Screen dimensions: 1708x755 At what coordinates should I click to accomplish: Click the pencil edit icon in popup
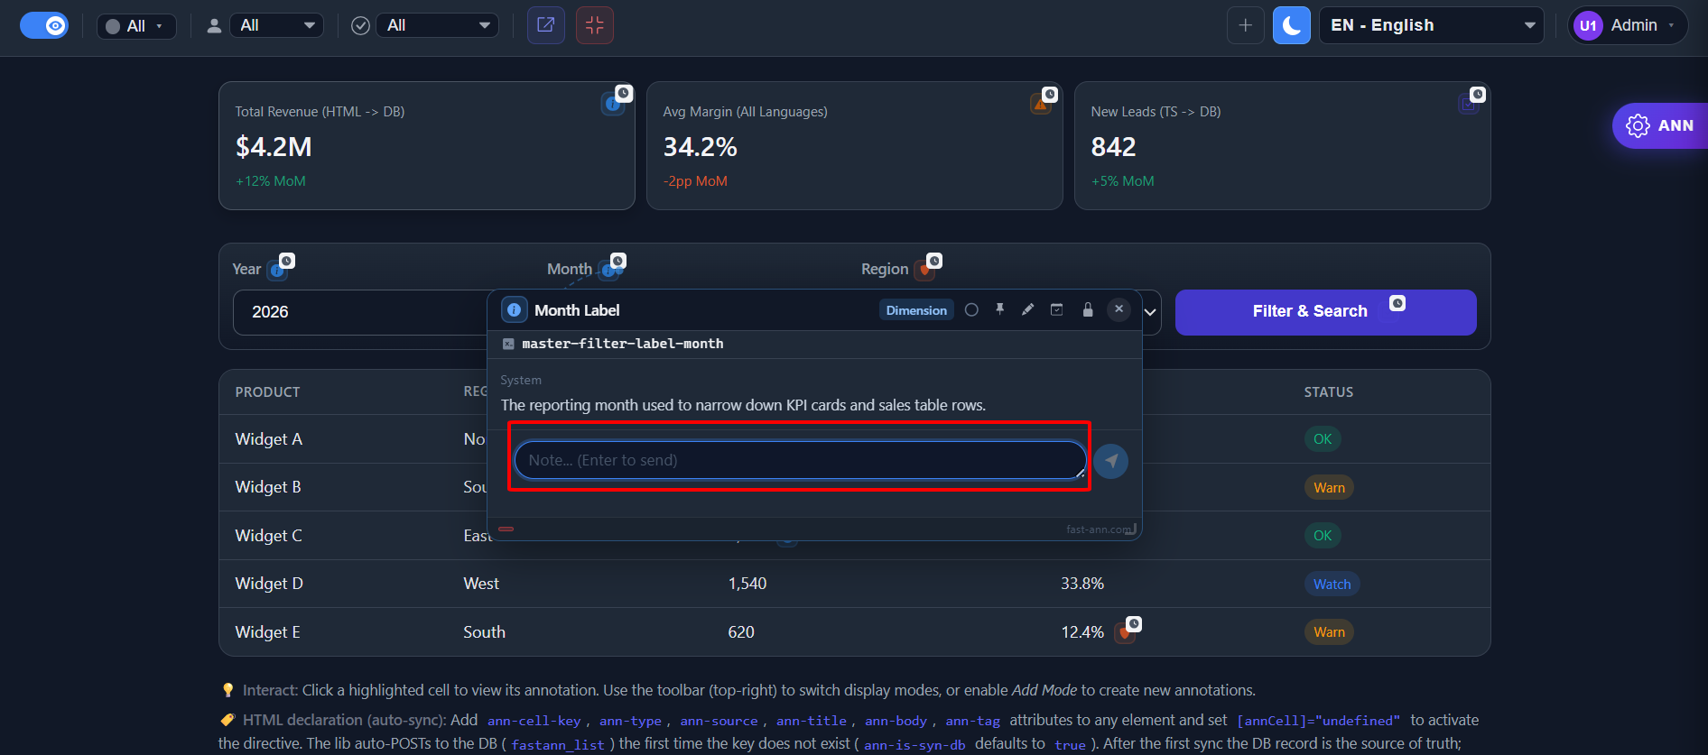[x=1027, y=309]
